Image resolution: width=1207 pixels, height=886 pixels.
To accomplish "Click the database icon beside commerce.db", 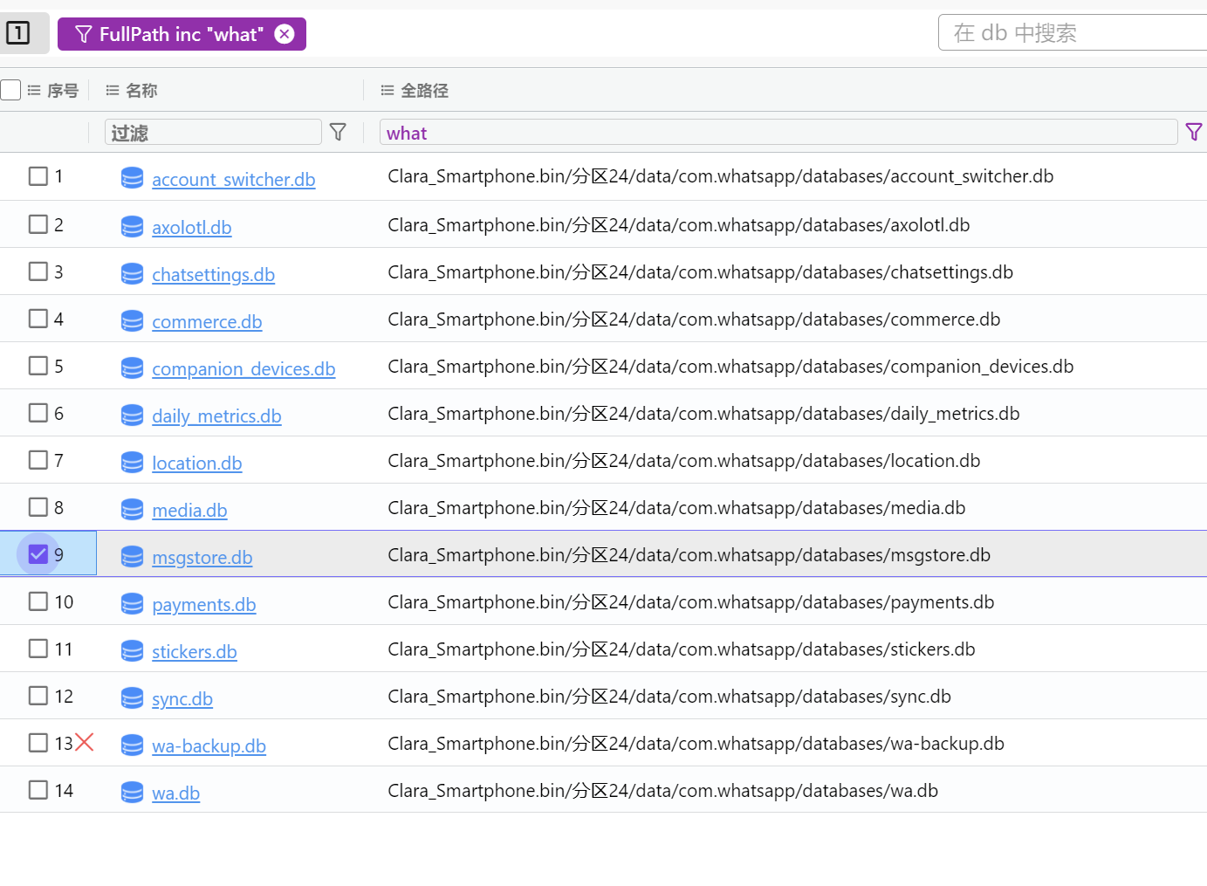I will click(x=132, y=320).
